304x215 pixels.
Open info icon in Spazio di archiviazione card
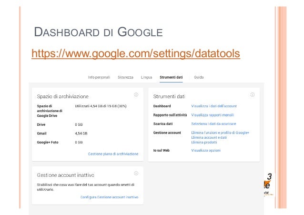tap(136, 95)
